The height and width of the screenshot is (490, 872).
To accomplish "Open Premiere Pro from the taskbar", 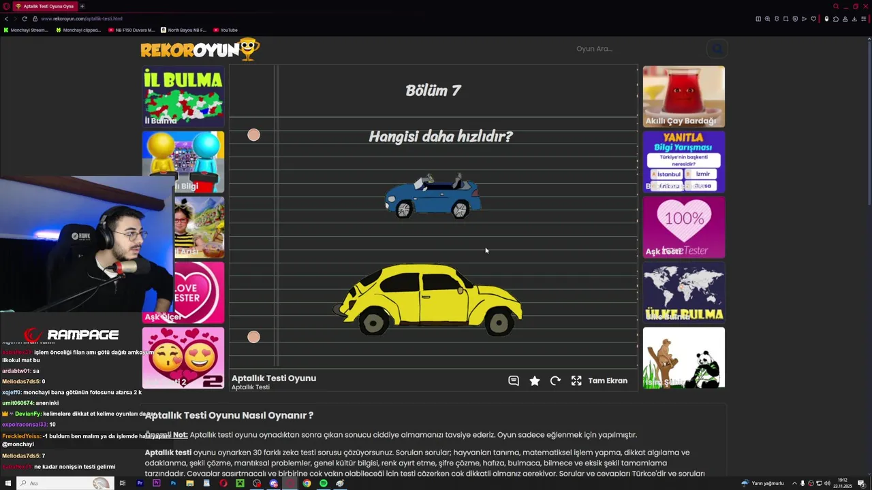I will [x=140, y=483].
